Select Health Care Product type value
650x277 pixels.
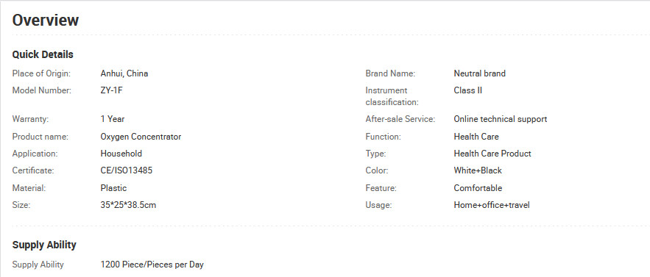tap(492, 154)
